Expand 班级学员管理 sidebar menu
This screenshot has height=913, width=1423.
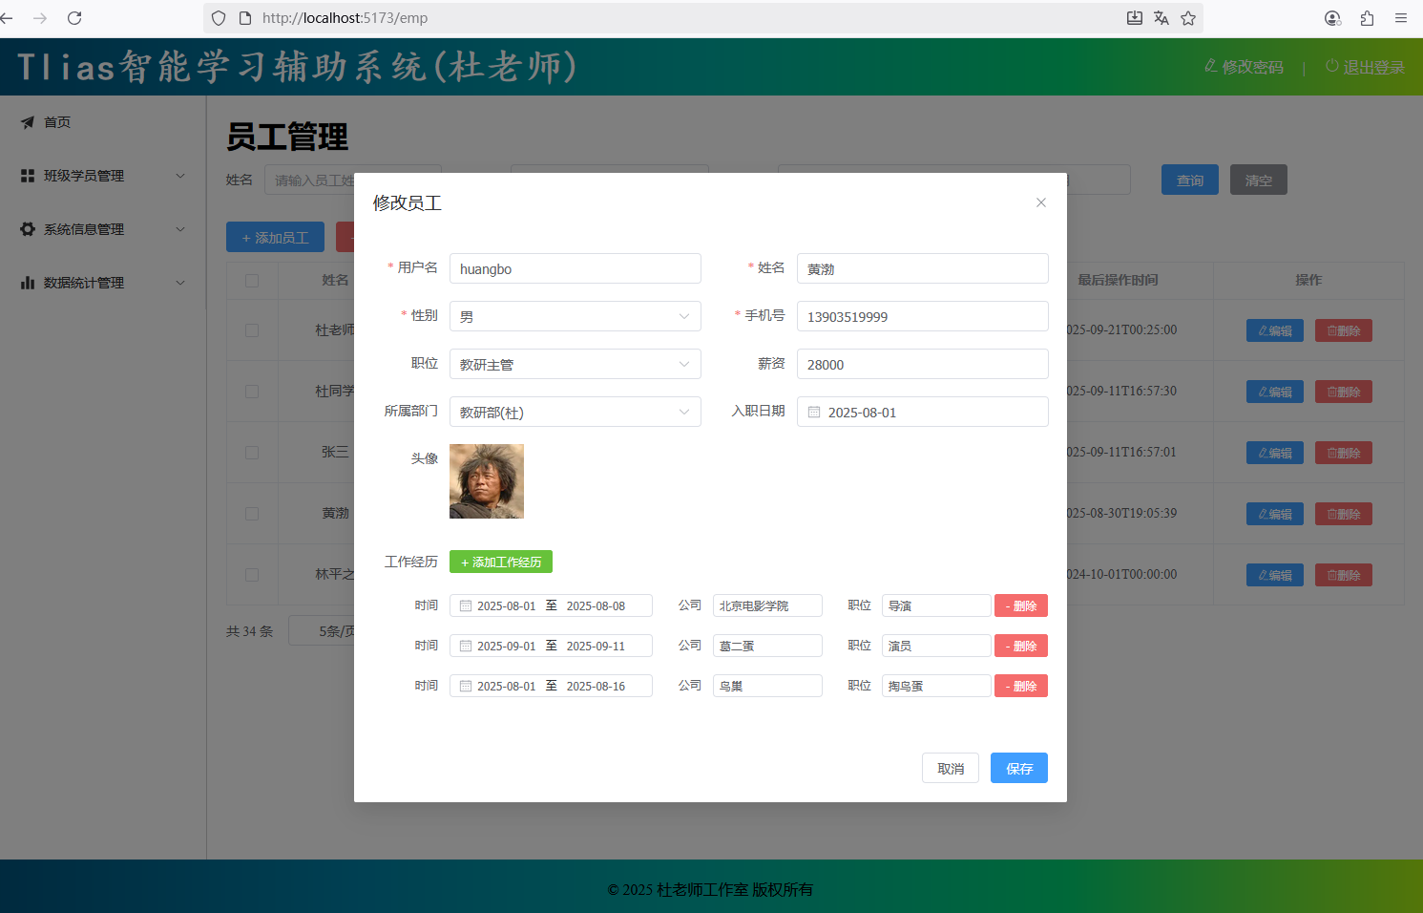(x=102, y=176)
